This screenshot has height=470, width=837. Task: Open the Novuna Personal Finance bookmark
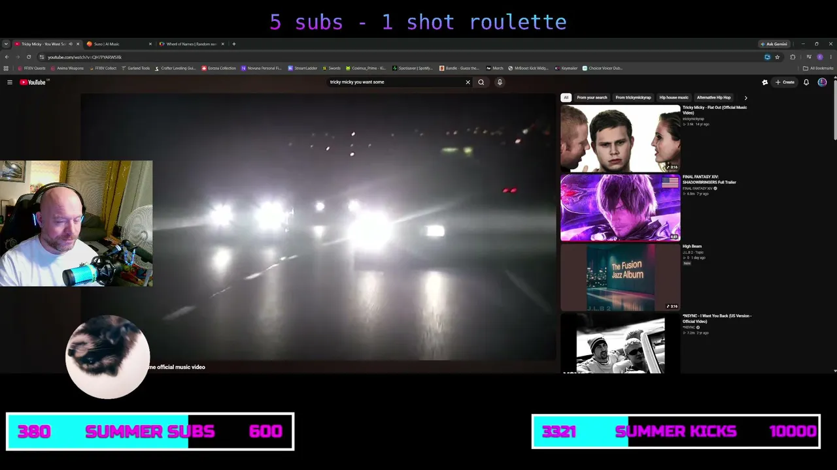click(x=262, y=68)
